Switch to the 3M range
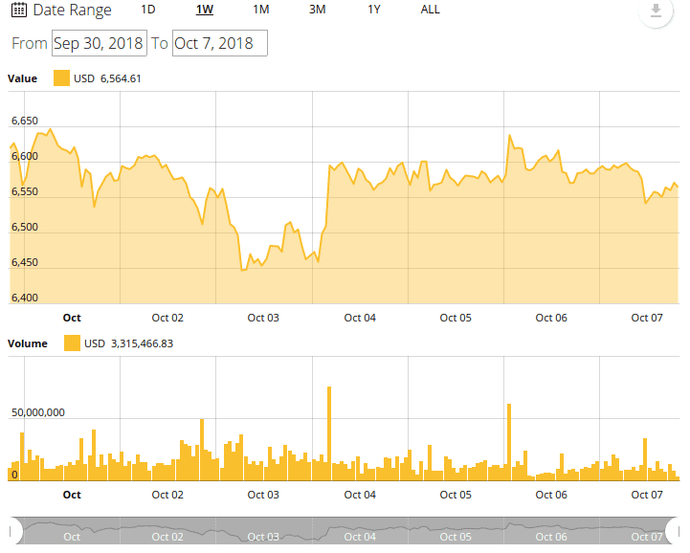This screenshot has height=553, width=690. pos(318,10)
